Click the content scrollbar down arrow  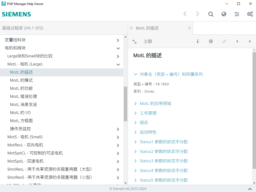pyautogui.click(x=254, y=183)
